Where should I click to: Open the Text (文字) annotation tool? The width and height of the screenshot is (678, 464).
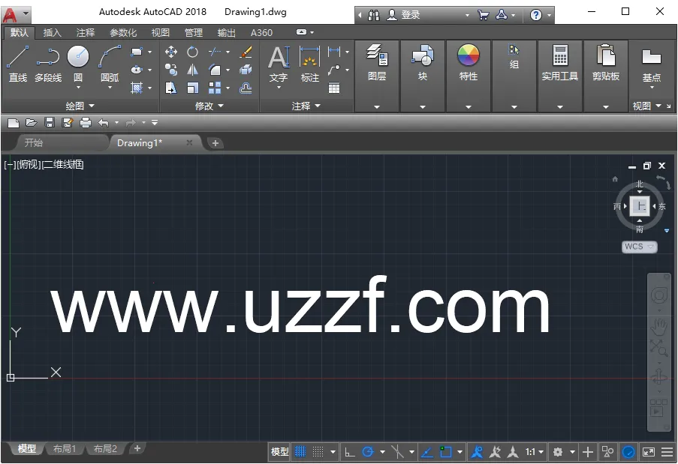pyautogui.click(x=279, y=62)
